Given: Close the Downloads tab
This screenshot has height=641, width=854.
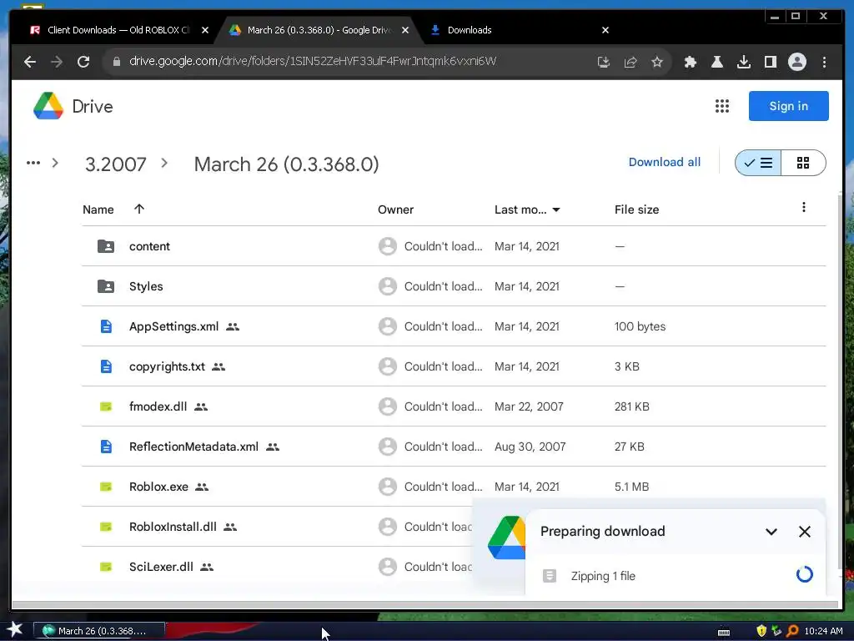Looking at the screenshot, I should (605, 30).
